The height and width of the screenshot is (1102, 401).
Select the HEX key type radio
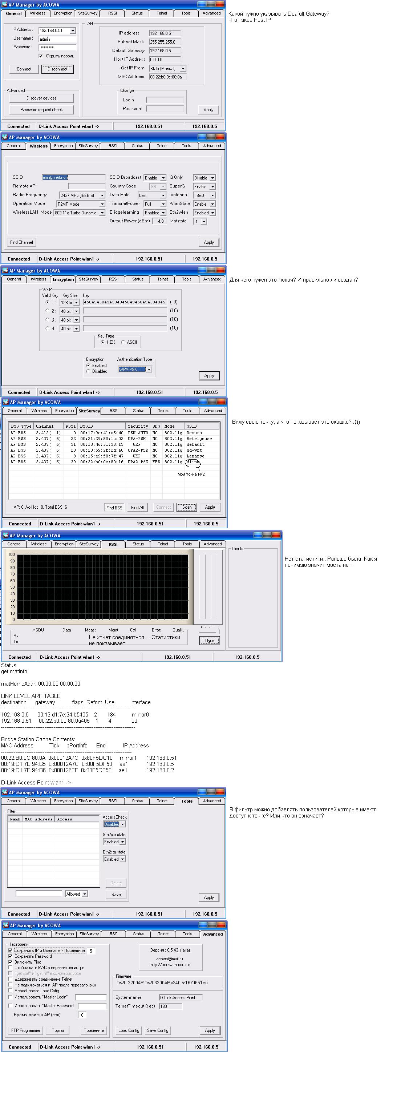point(102,342)
